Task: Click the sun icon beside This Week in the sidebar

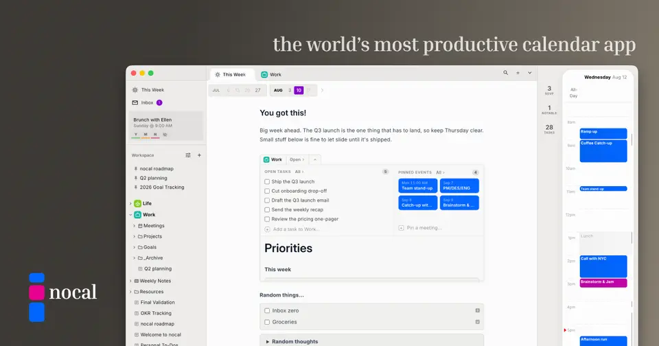Action: tap(135, 90)
